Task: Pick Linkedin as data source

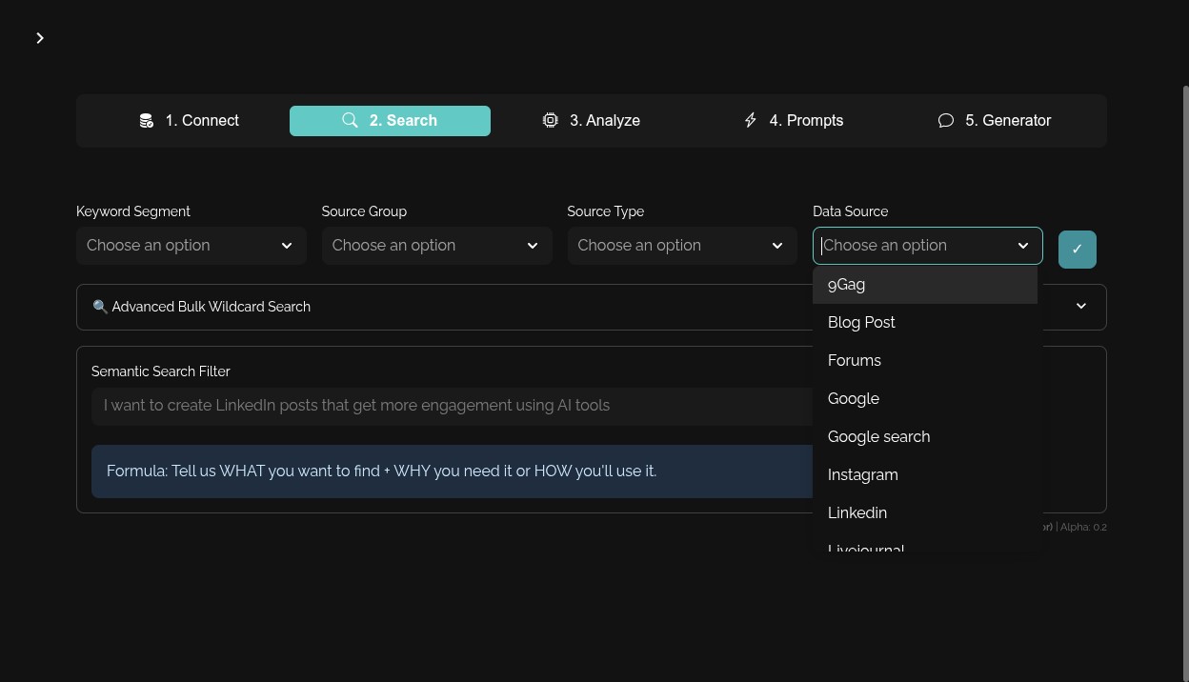Action: pyautogui.click(x=925, y=513)
